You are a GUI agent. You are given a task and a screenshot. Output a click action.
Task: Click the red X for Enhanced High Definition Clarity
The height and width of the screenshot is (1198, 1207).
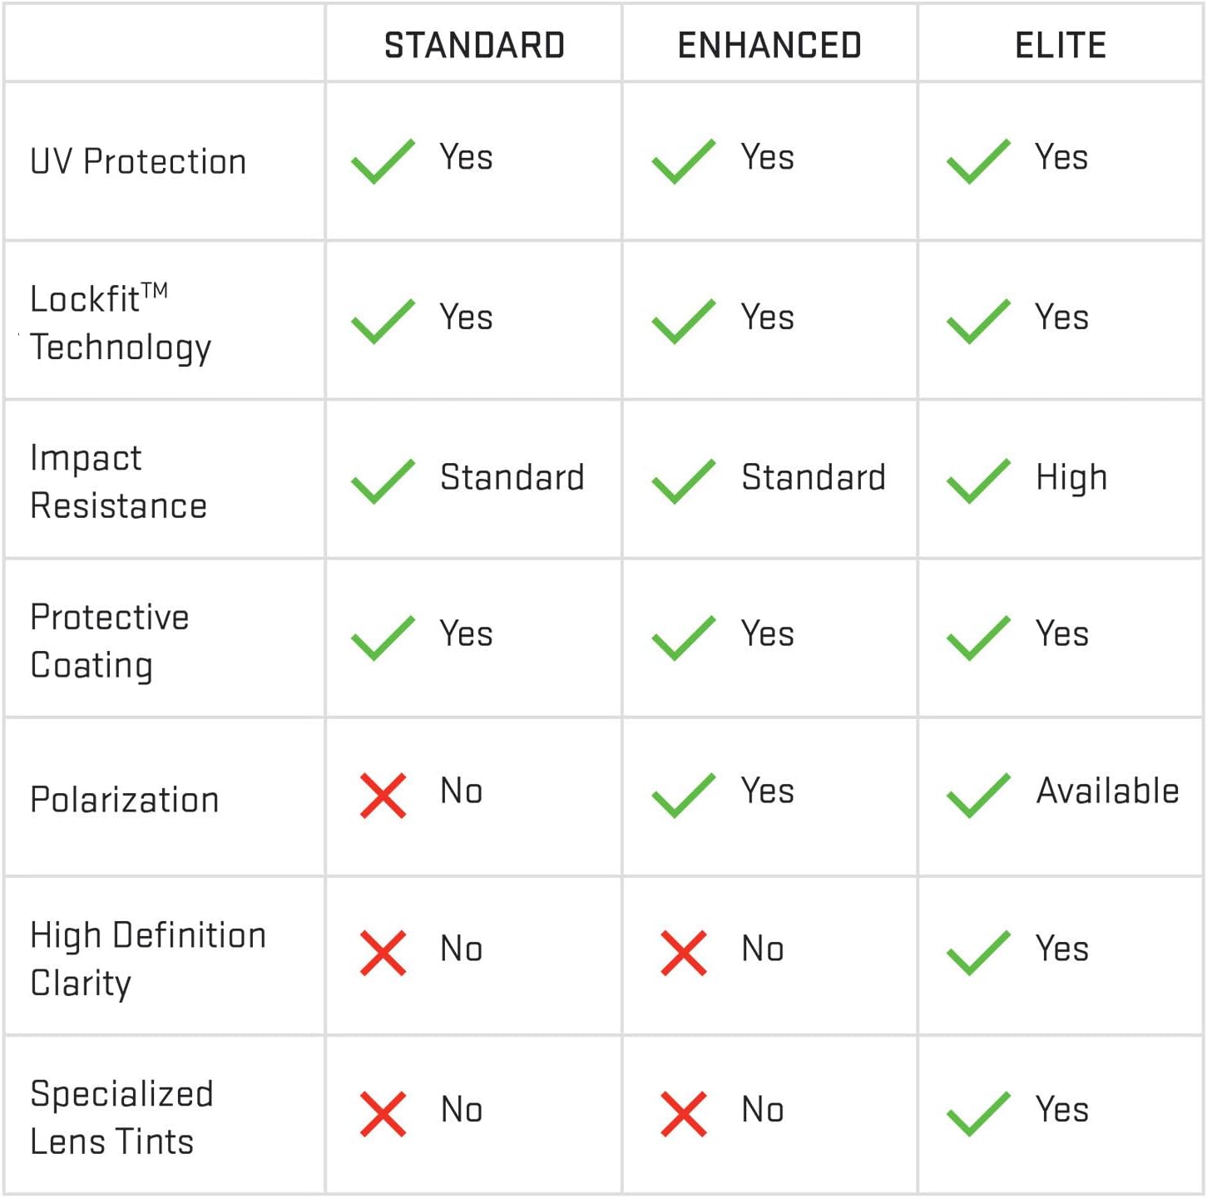coord(683,953)
